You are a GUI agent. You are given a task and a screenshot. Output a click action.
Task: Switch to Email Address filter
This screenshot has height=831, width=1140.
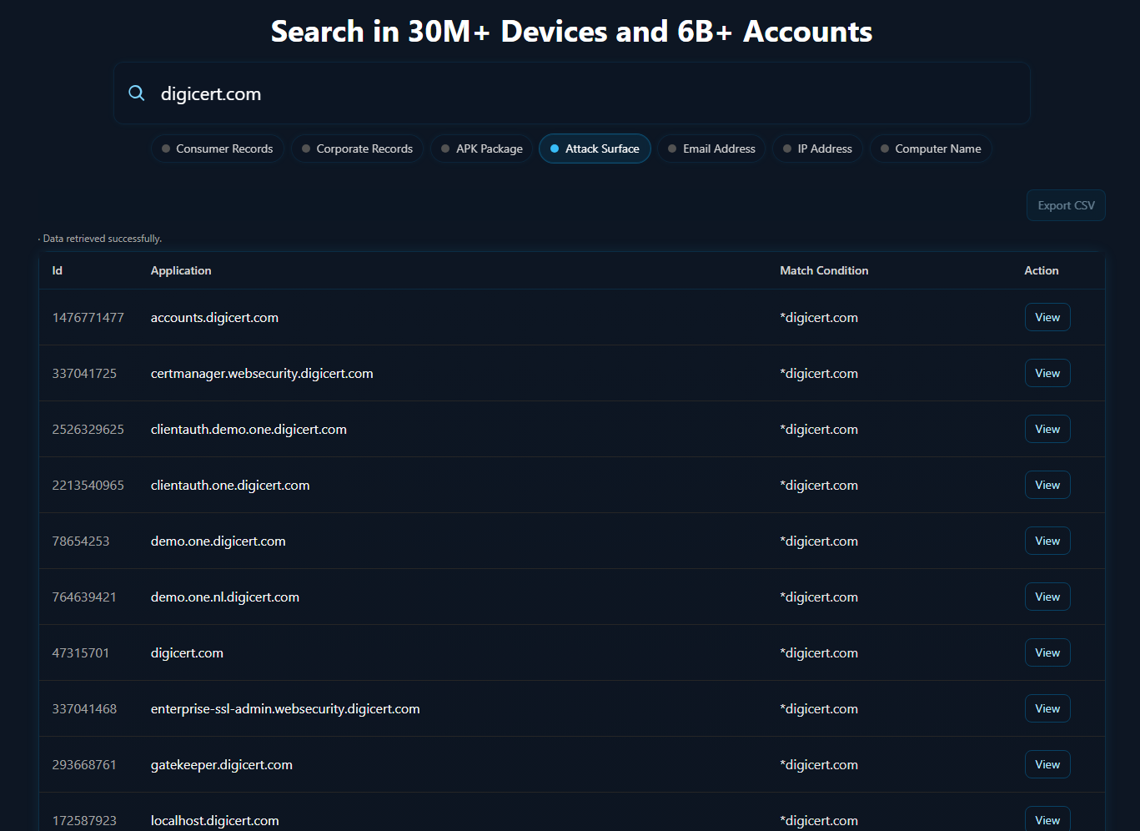tap(711, 149)
